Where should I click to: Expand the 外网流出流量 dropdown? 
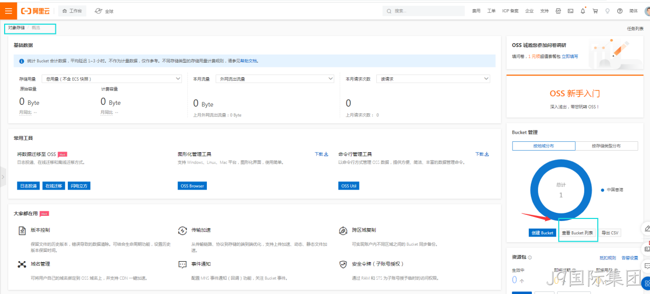click(x=275, y=79)
